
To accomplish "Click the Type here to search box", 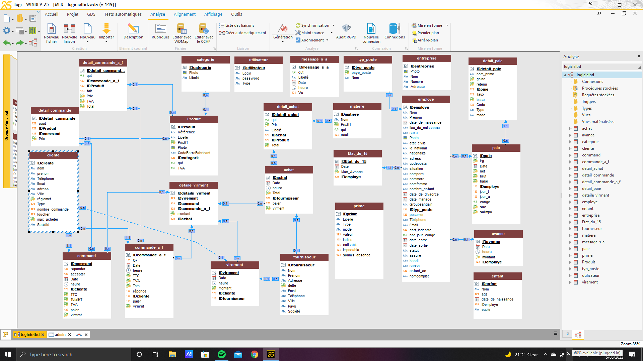I will click(x=73, y=354).
